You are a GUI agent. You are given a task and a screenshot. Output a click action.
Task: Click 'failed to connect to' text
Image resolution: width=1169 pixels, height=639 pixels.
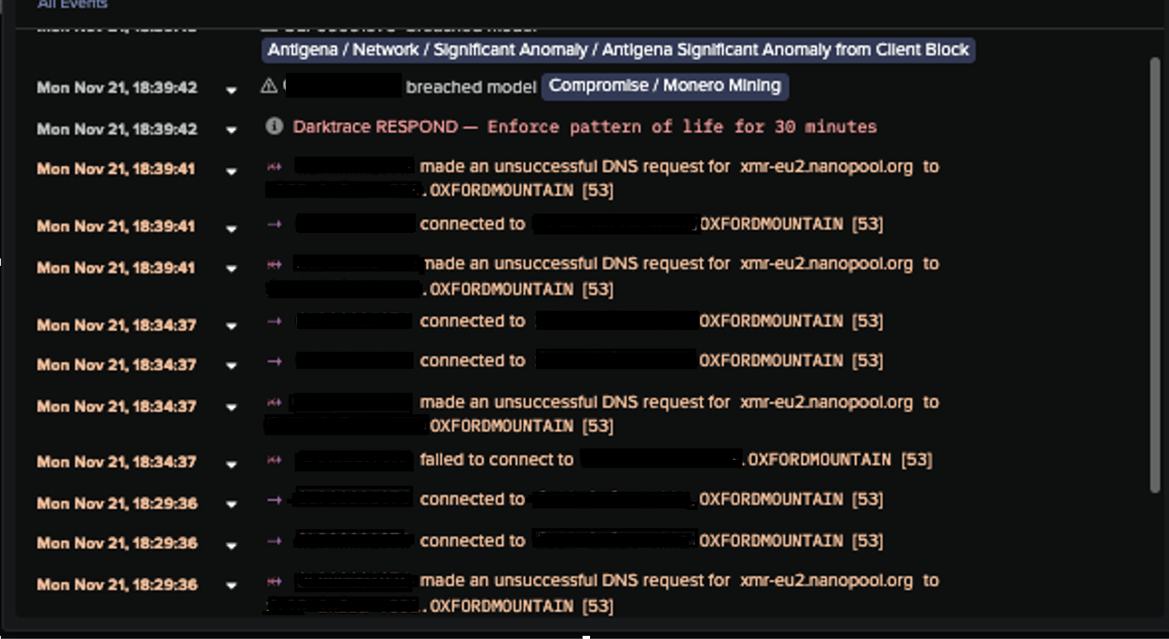(496, 460)
